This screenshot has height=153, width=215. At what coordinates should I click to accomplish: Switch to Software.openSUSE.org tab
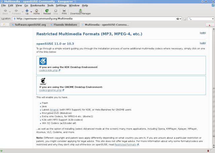click(x=29, y=25)
